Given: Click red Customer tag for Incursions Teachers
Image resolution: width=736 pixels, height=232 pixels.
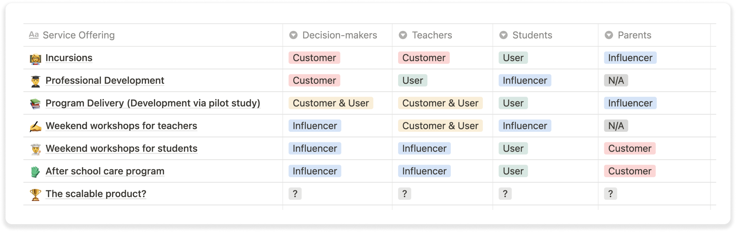Looking at the screenshot, I should tap(424, 58).
